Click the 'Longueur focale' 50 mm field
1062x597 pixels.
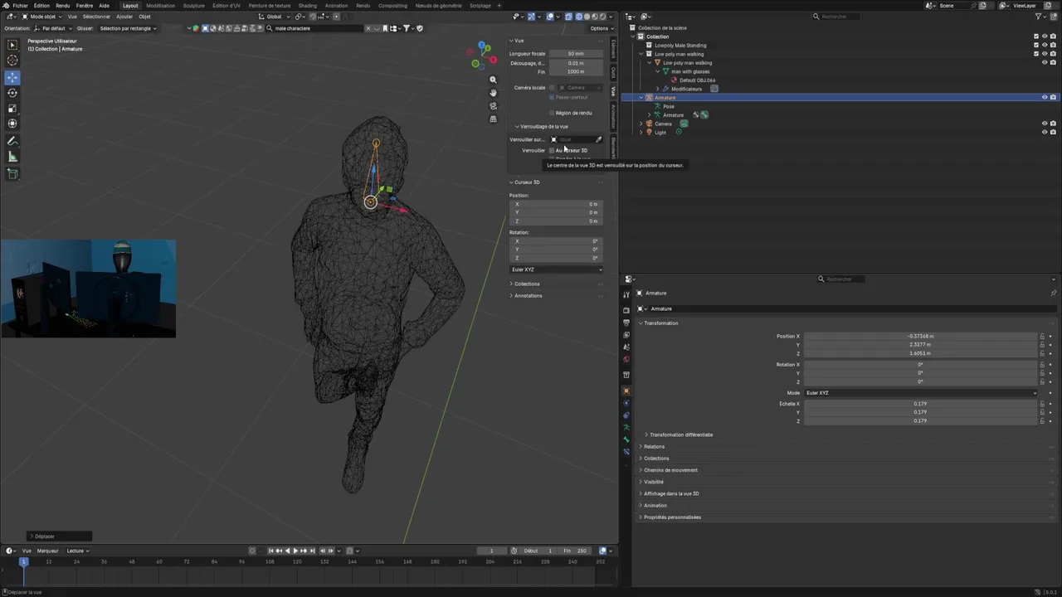(x=575, y=54)
